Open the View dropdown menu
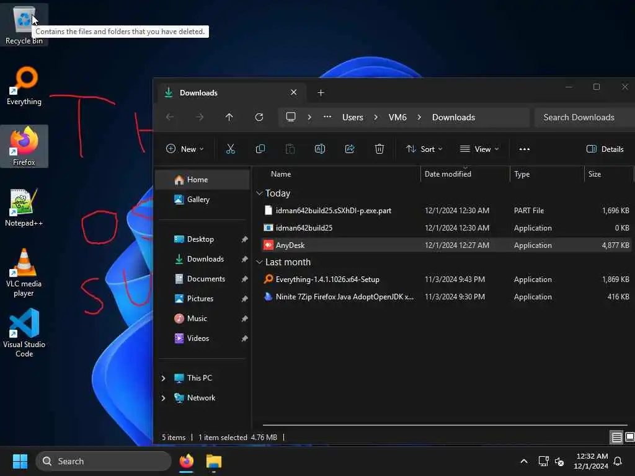This screenshot has height=476, width=635. pyautogui.click(x=479, y=149)
